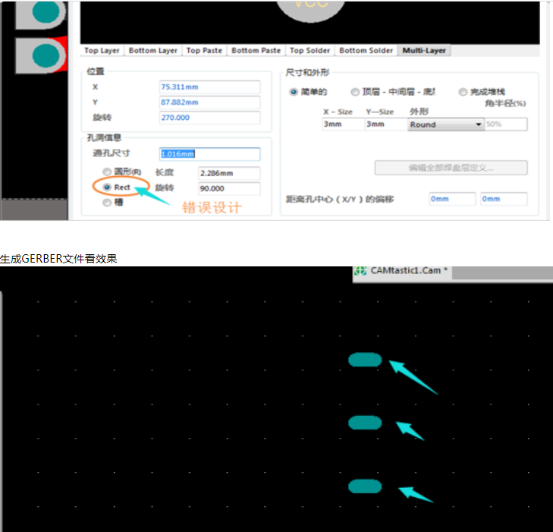Switch to the Bottom Solder tab
Viewport: 553px width, 532px height.
366,50
